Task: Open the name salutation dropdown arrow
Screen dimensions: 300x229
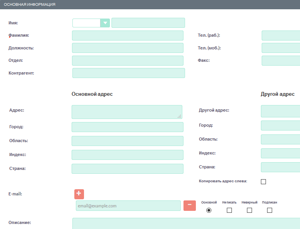Action: 105,23
